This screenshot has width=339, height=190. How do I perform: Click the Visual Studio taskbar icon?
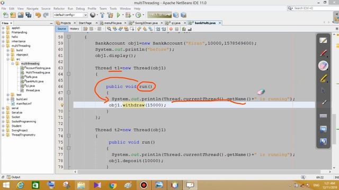(97, 185)
